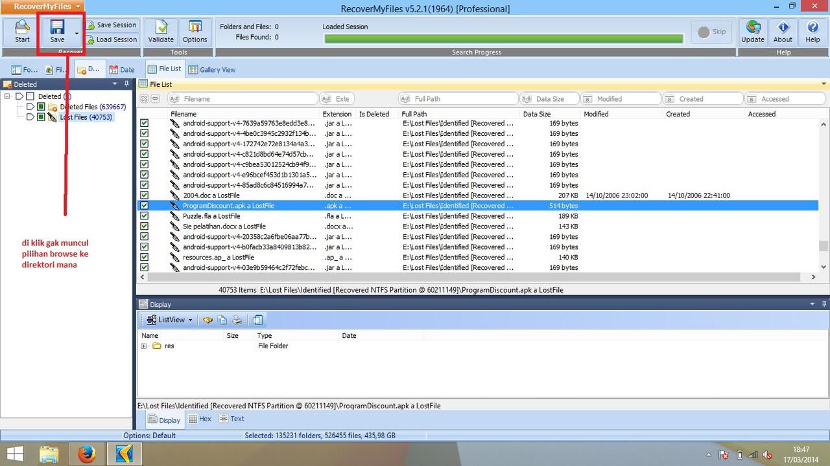The image size is (830, 466).
Task: Select the Lost Files (40753) tree item
Action: pyautogui.click(x=86, y=117)
